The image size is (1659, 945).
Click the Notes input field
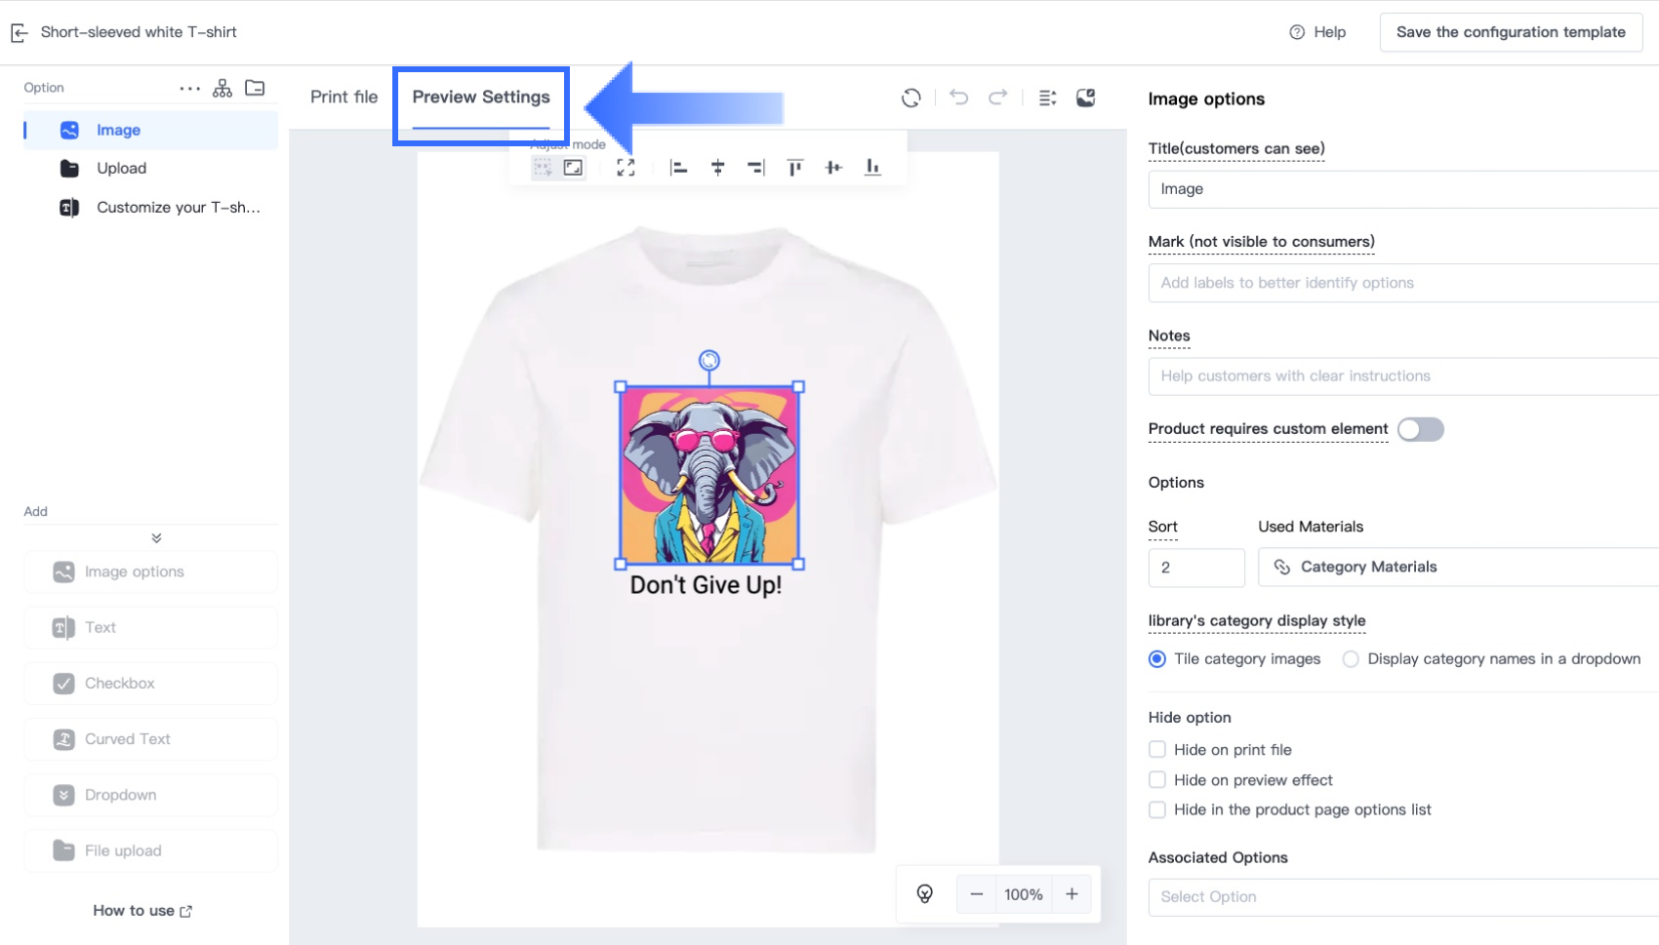coord(1403,376)
